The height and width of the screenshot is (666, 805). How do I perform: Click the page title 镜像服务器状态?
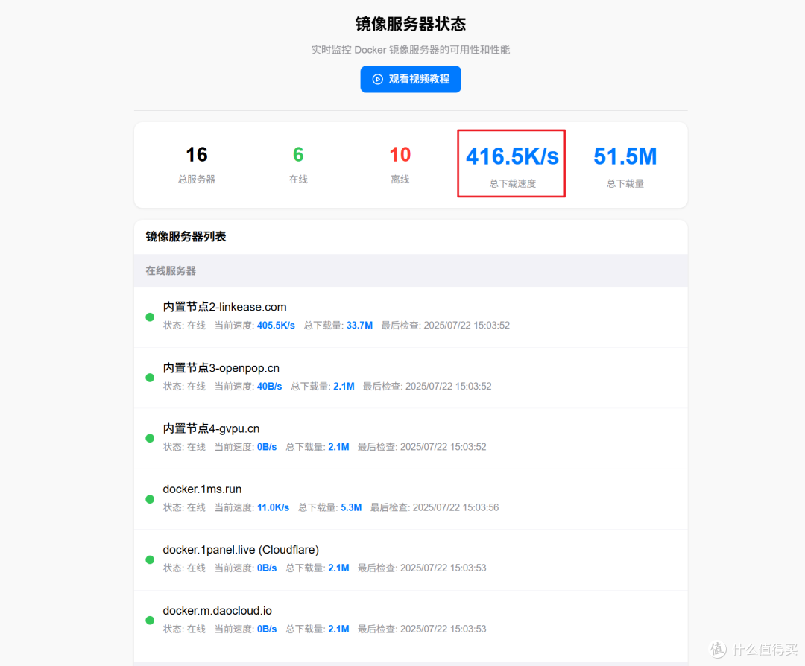click(x=410, y=24)
